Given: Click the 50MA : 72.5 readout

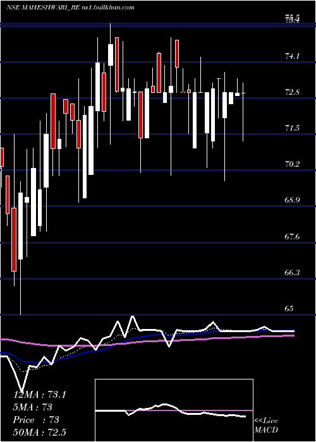Looking at the screenshot, I should click(40, 433).
